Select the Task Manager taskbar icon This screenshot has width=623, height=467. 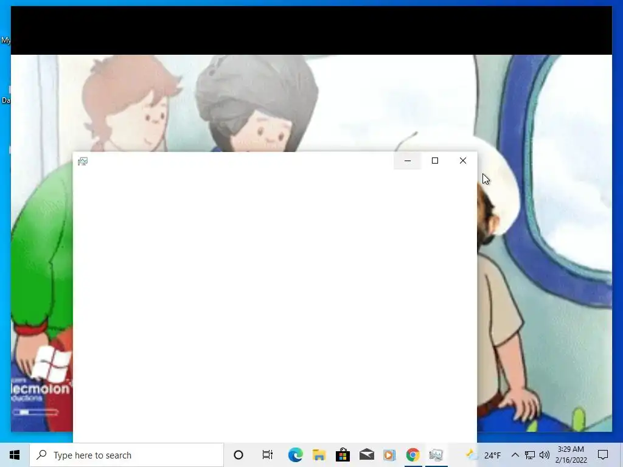[x=436, y=455]
